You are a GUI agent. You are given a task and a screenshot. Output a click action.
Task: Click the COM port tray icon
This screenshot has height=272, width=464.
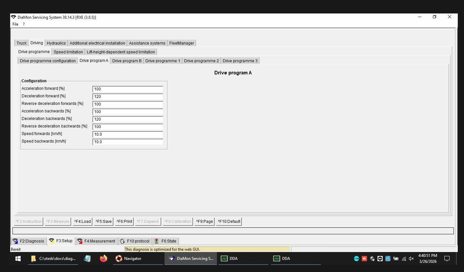click(x=356, y=259)
